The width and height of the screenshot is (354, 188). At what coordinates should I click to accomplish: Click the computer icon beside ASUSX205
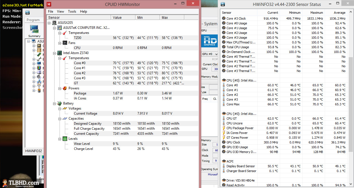pyautogui.click(x=55, y=23)
